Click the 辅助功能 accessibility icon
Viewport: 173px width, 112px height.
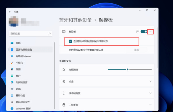12,95
